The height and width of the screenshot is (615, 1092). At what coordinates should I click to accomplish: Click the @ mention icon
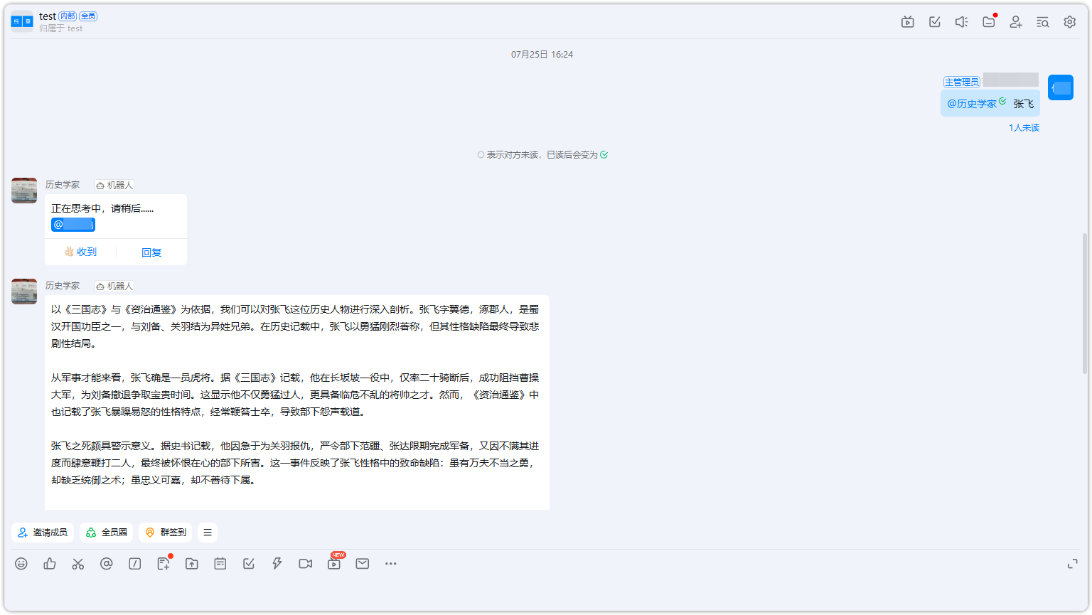107,563
